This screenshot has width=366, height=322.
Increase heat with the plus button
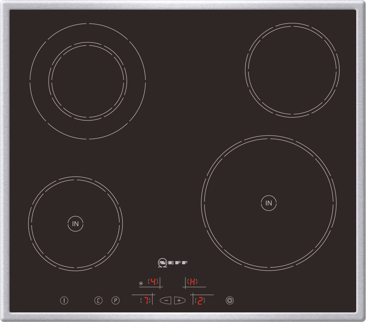point(180,301)
